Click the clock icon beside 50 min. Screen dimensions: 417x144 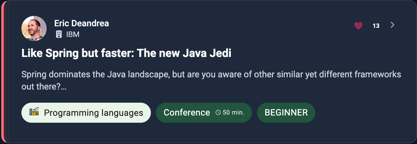tap(218, 113)
